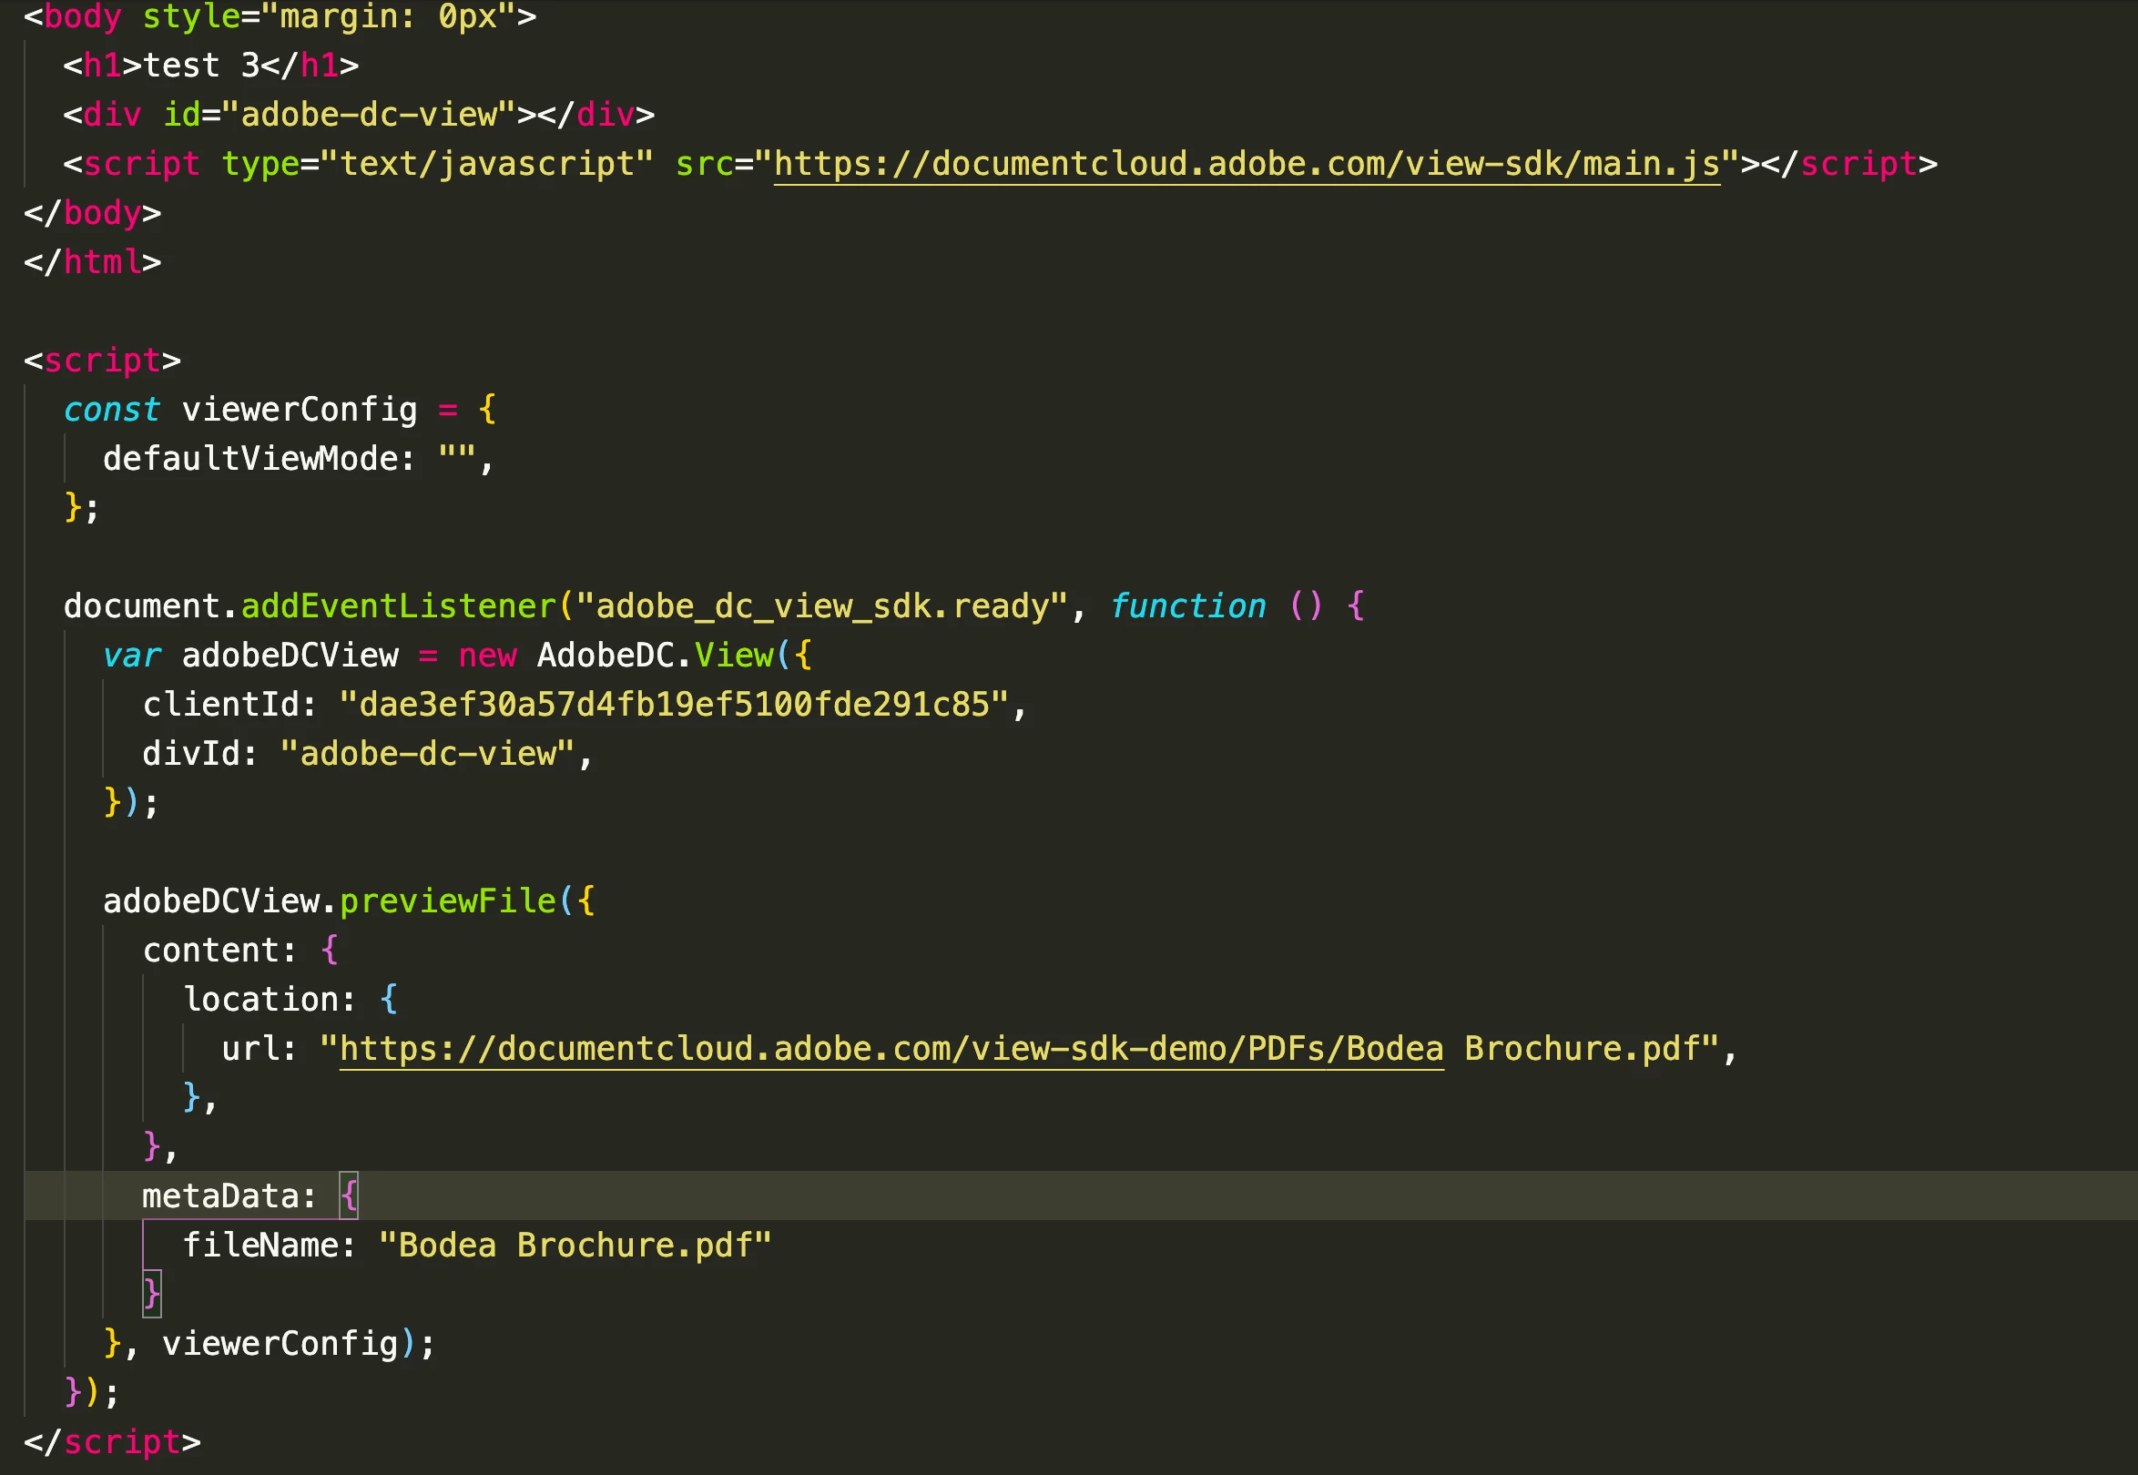The width and height of the screenshot is (2138, 1475).
Task: Click the function keyword in the listener
Action: [1186, 607]
